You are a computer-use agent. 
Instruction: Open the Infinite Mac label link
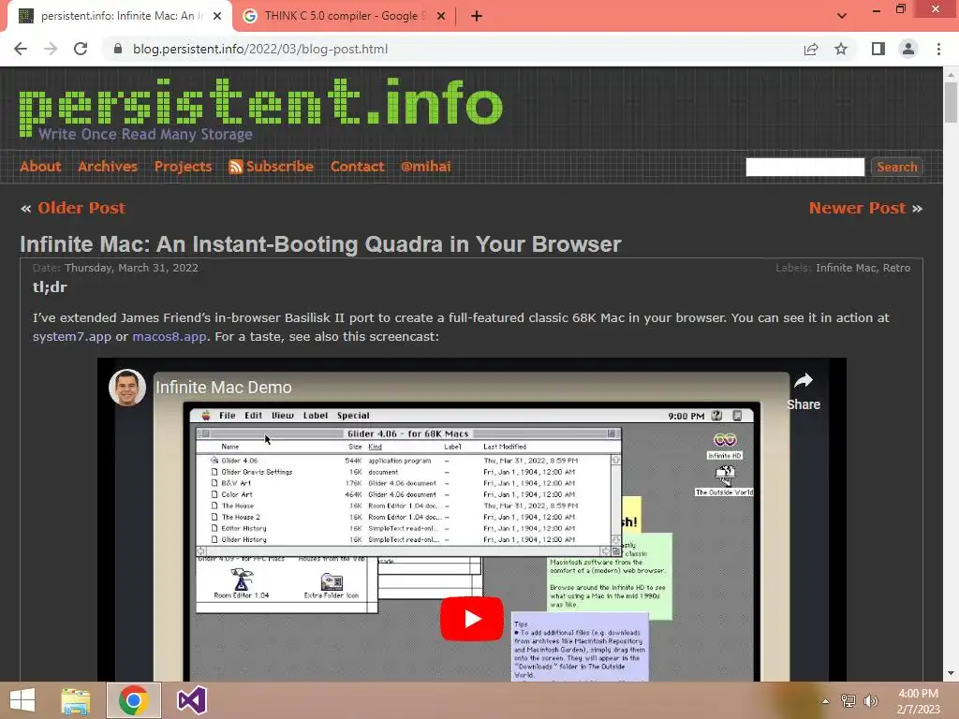click(x=846, y=268)
